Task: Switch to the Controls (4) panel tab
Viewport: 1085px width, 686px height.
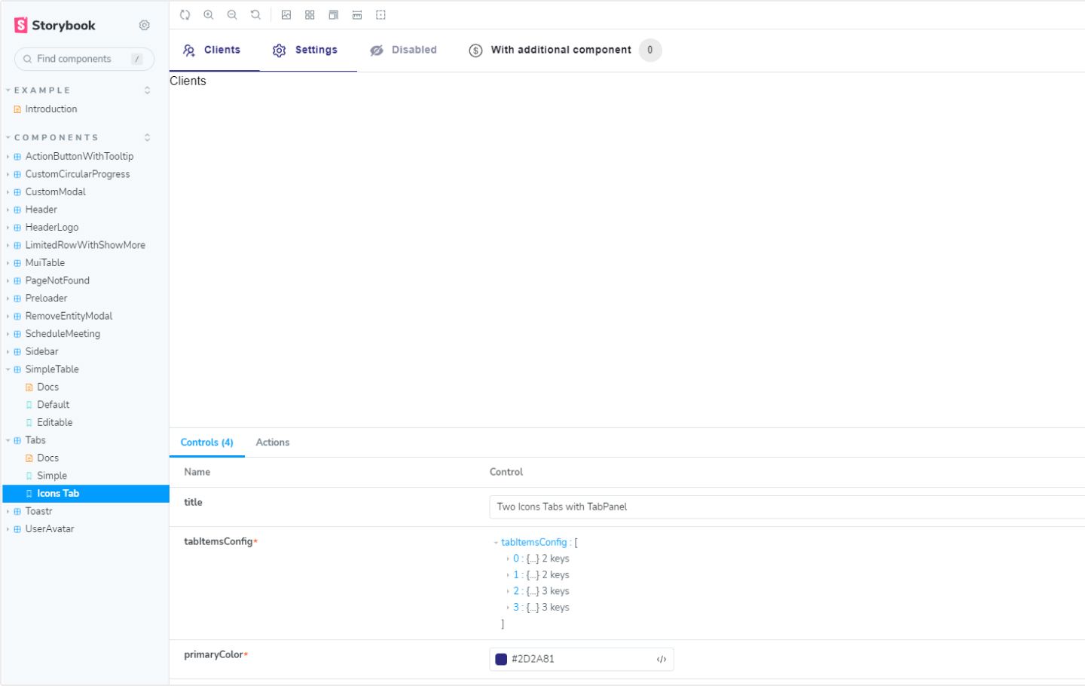Action: 207,443
